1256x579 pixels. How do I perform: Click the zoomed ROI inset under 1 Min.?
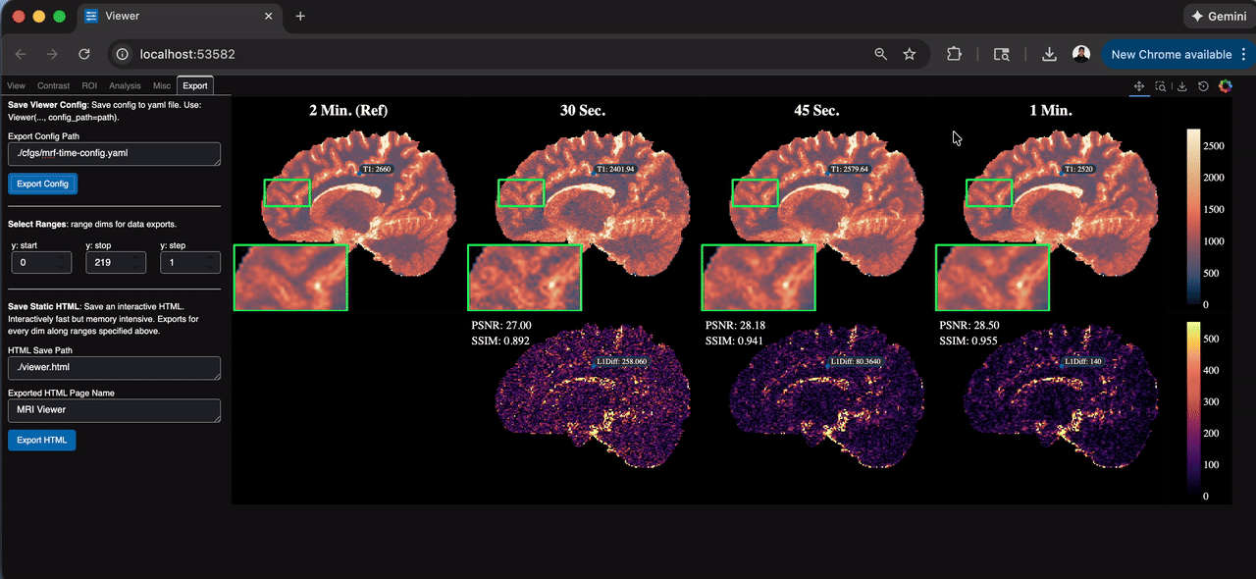993,278
